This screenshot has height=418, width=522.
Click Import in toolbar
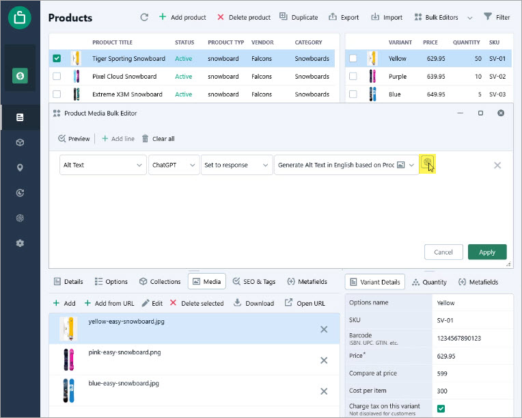click(x=387, y=17)
